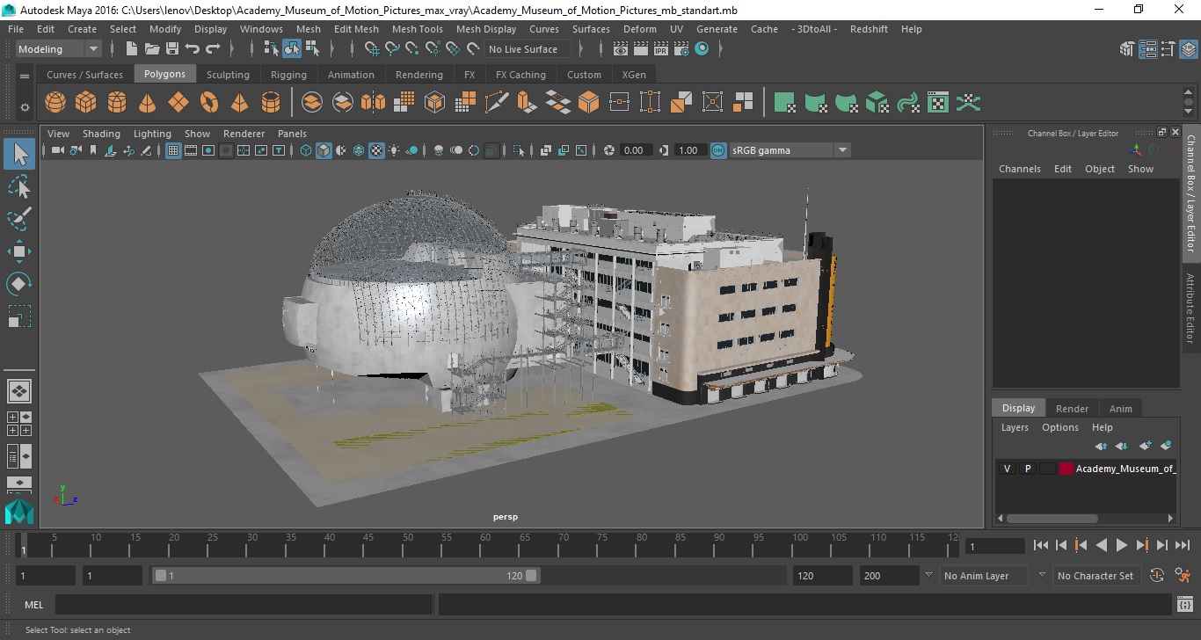
Task: Click the layer list horizontal scrollbar
Action: click(1052, 519)
